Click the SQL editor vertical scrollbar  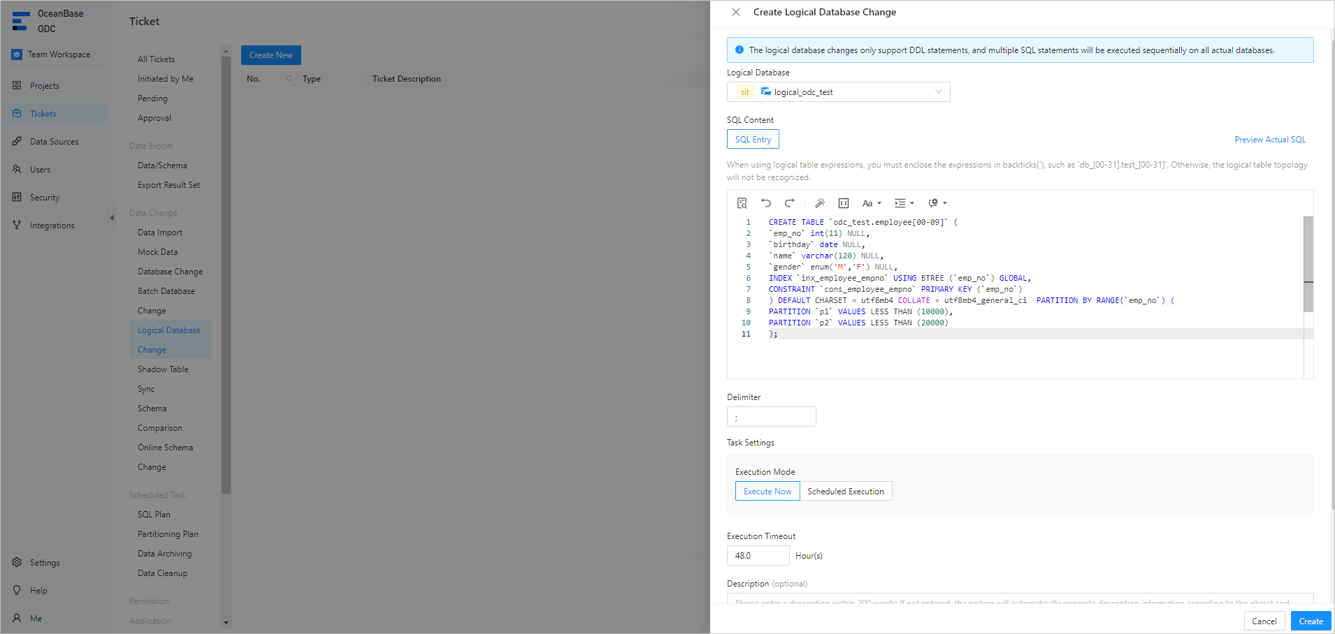1308,265
